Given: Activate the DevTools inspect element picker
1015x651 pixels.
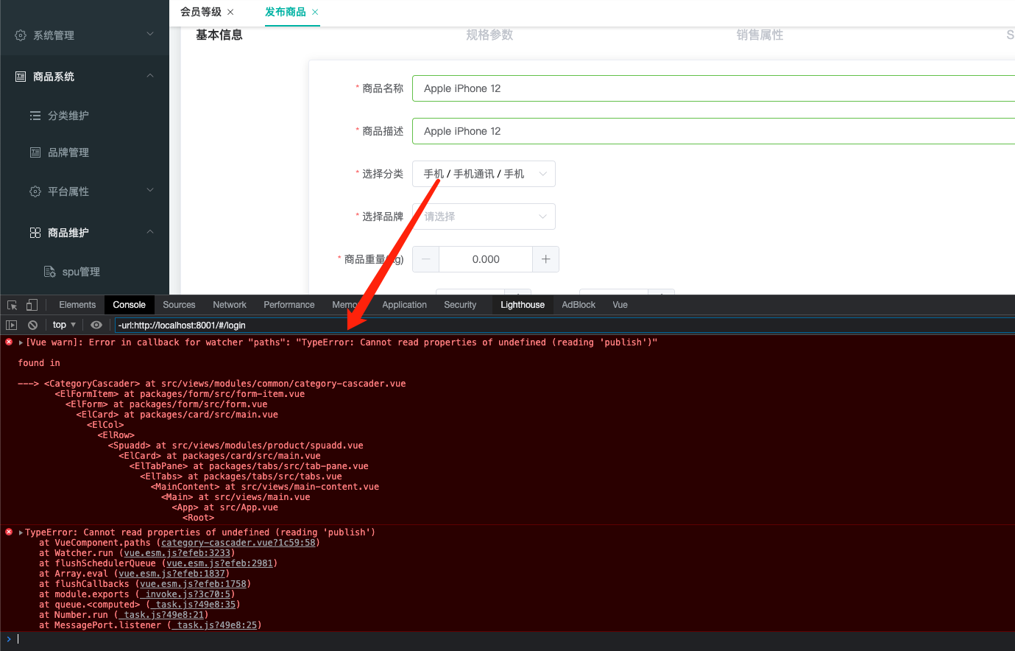Looking at the screenshot, I should [x=12, y=305].
